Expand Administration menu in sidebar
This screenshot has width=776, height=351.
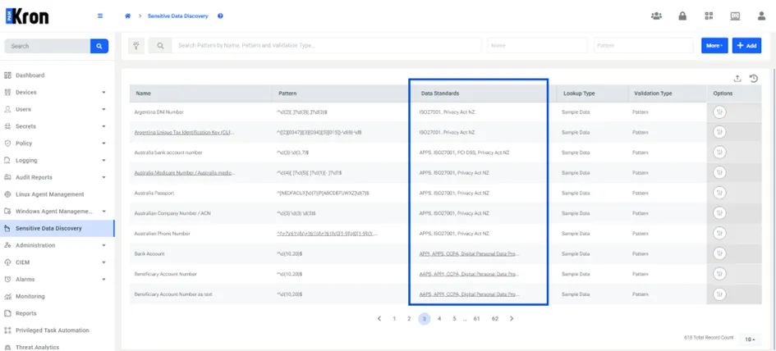[59, 245]
